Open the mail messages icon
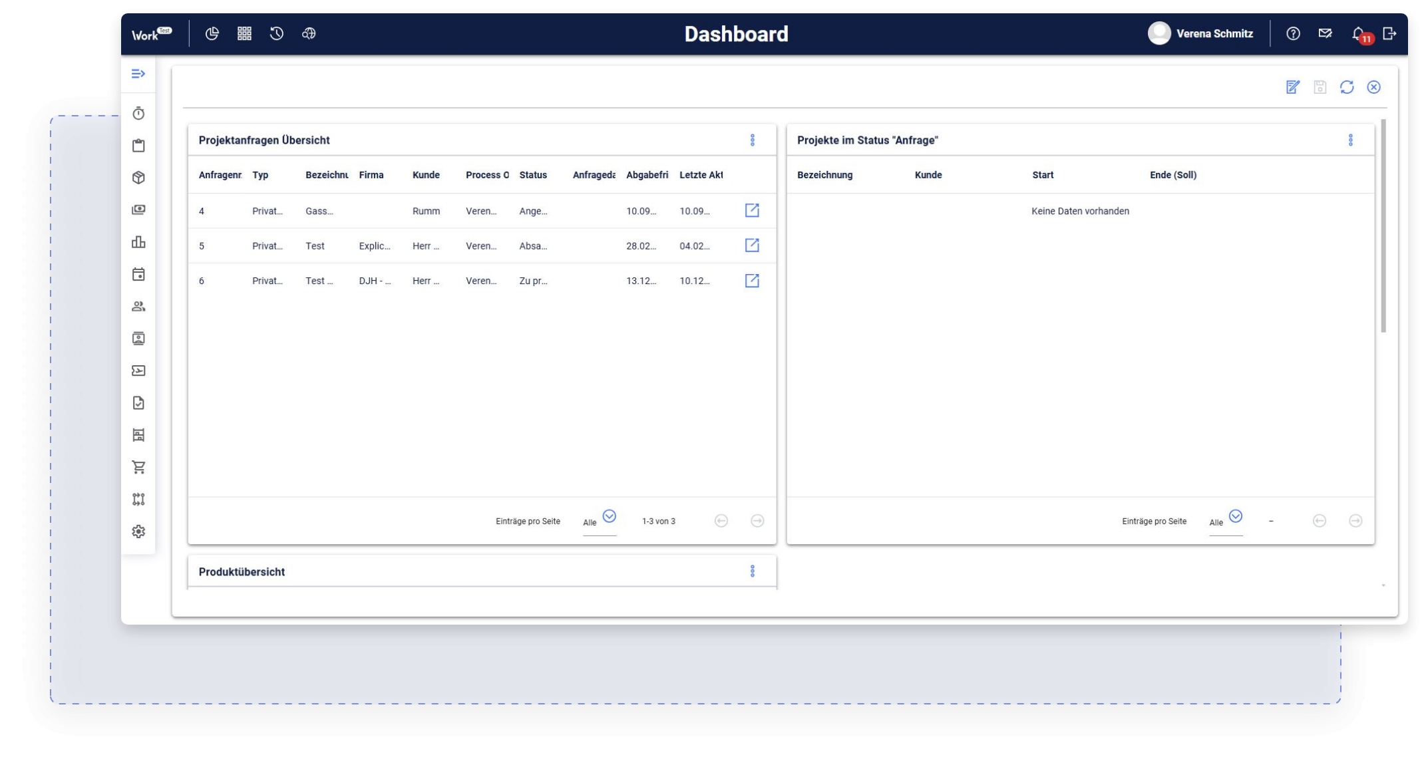The height and width of the screenshot is (761, 1428). tap(1325, 34)
